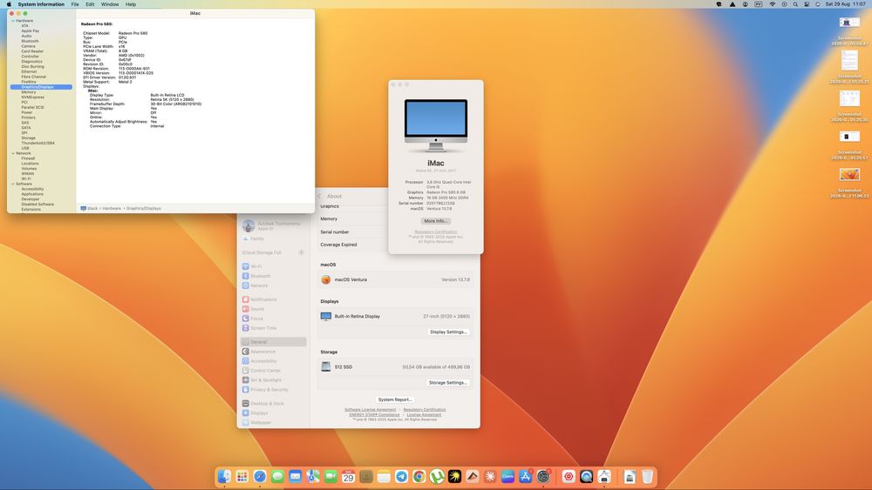This screenshot has width=872, height=490.
Task: Open Maps app in the dock
Action: pos(313,476)
